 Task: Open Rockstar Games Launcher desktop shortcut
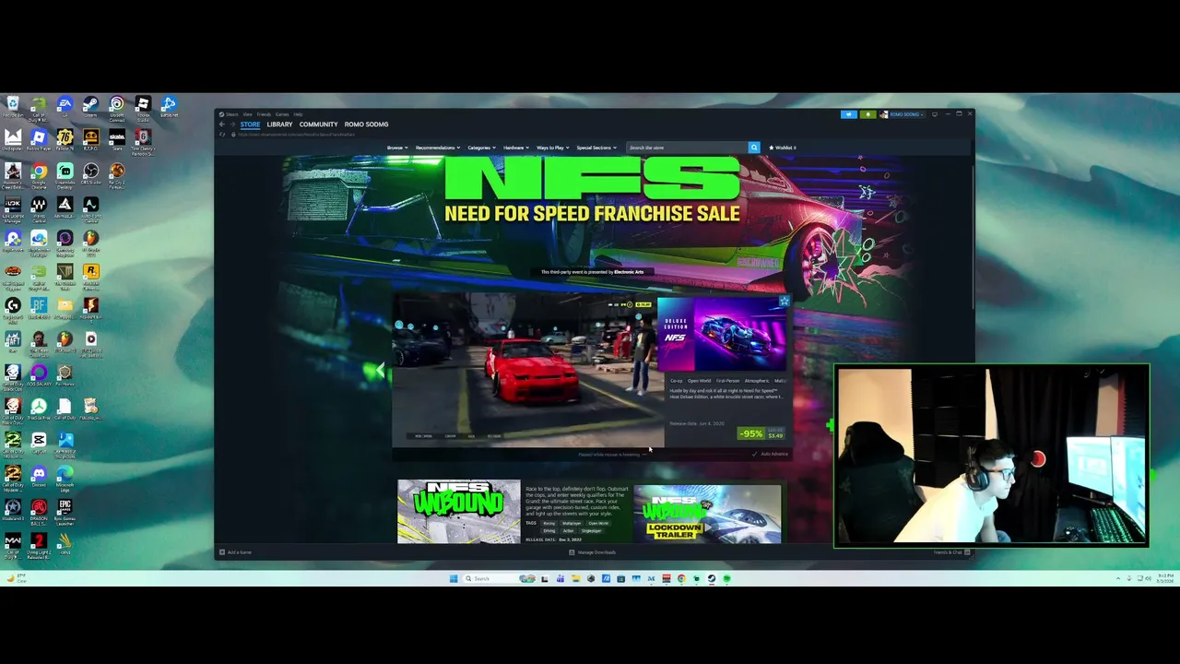[90, 276]
